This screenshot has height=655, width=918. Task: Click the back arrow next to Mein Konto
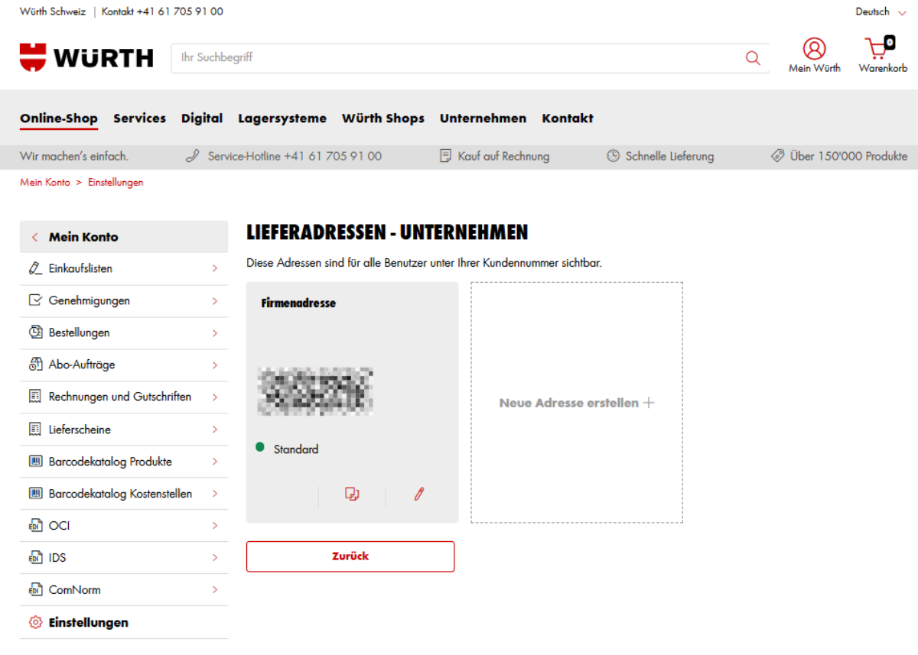tap(34, 237)
